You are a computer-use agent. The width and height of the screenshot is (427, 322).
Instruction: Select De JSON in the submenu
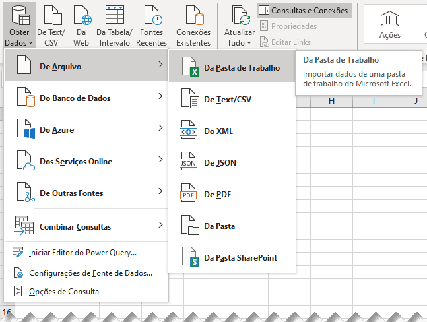[232, 162]
